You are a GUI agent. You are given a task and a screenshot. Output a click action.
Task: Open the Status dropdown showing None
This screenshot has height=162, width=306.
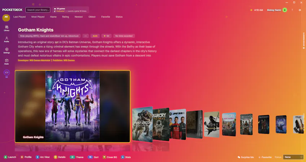pyautogui.click(x=293, y=157)
